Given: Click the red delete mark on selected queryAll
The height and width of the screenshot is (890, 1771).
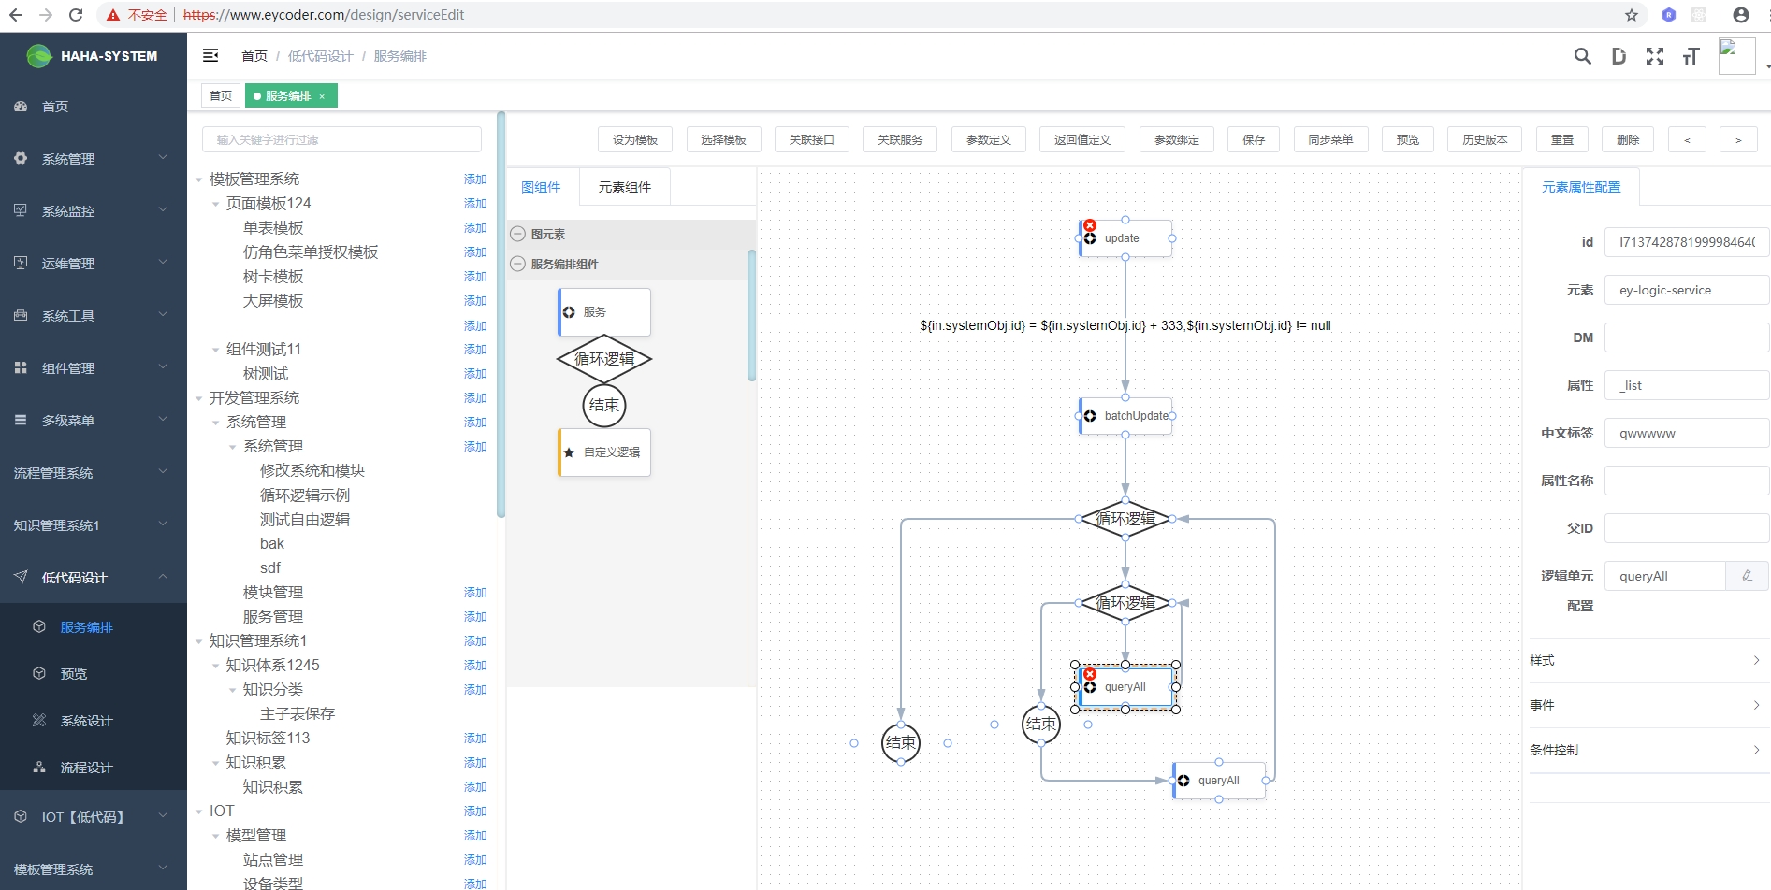Looking at the screenshot, I should [1090, 674].
